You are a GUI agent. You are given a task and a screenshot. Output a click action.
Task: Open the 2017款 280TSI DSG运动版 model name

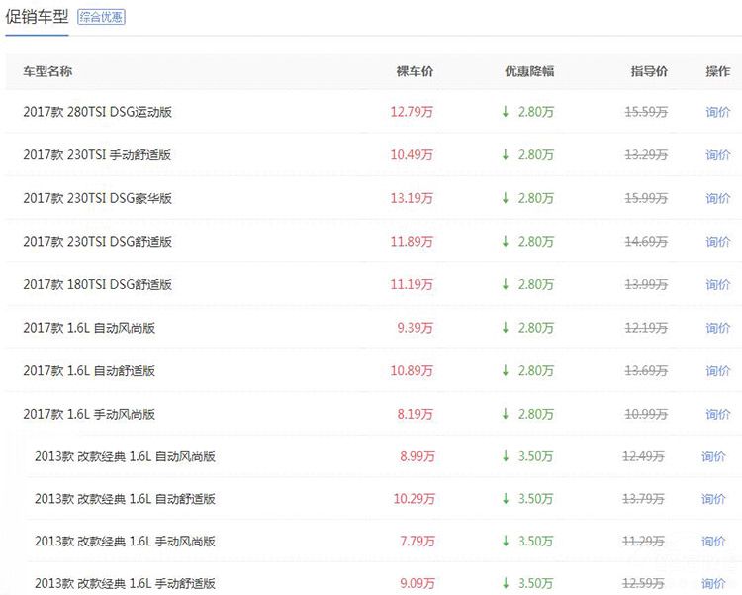97,112
